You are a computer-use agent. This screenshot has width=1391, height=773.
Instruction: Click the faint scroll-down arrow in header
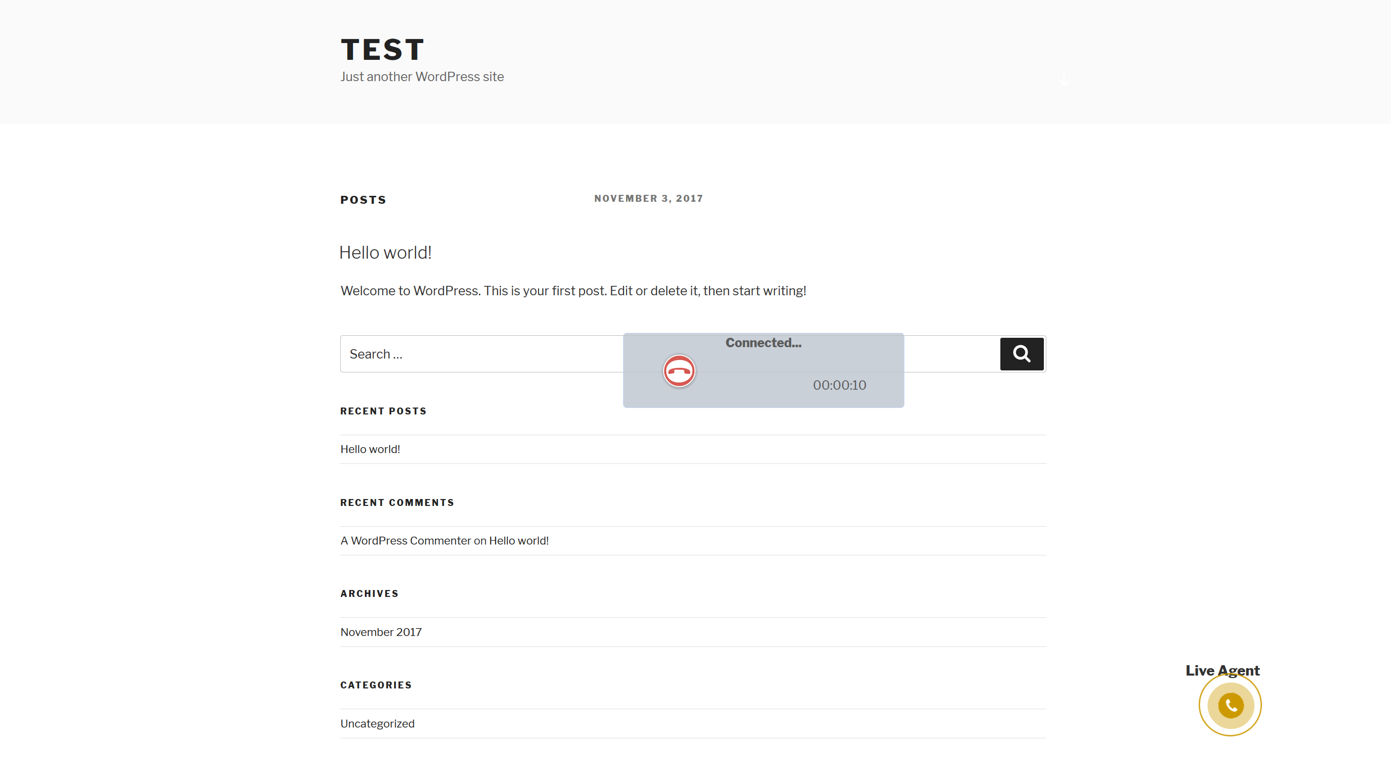(1064, 80)
